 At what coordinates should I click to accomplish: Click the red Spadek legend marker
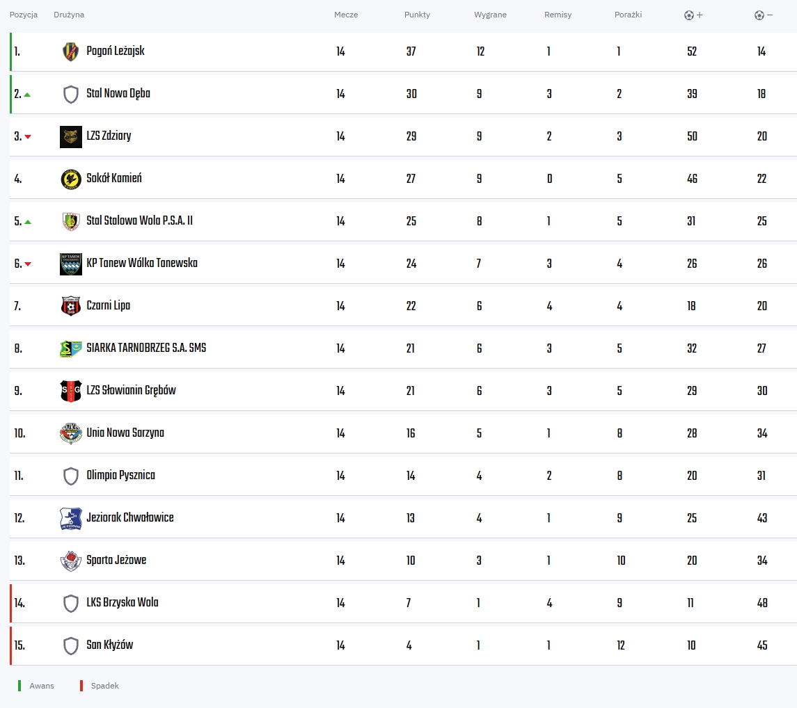point(81,686)
